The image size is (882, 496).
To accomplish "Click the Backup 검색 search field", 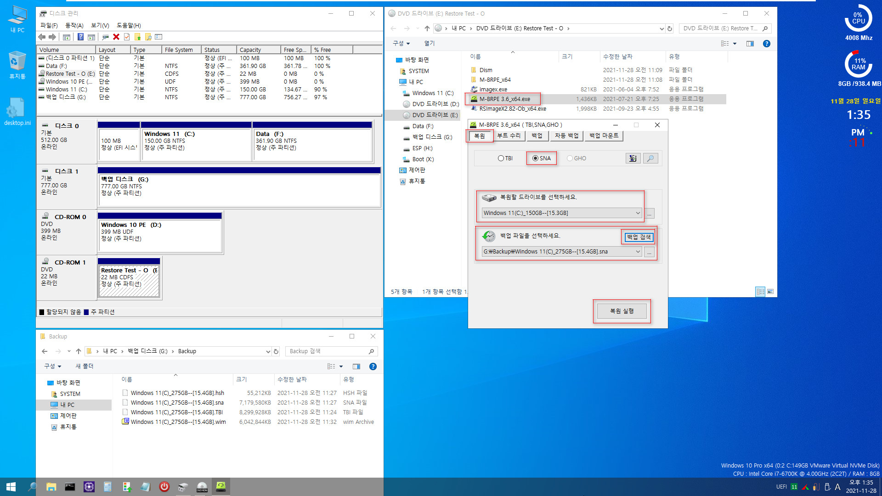I will point(332,351).
